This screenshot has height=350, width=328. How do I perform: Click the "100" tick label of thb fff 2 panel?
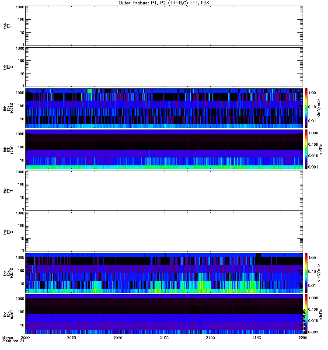(21, 61)
